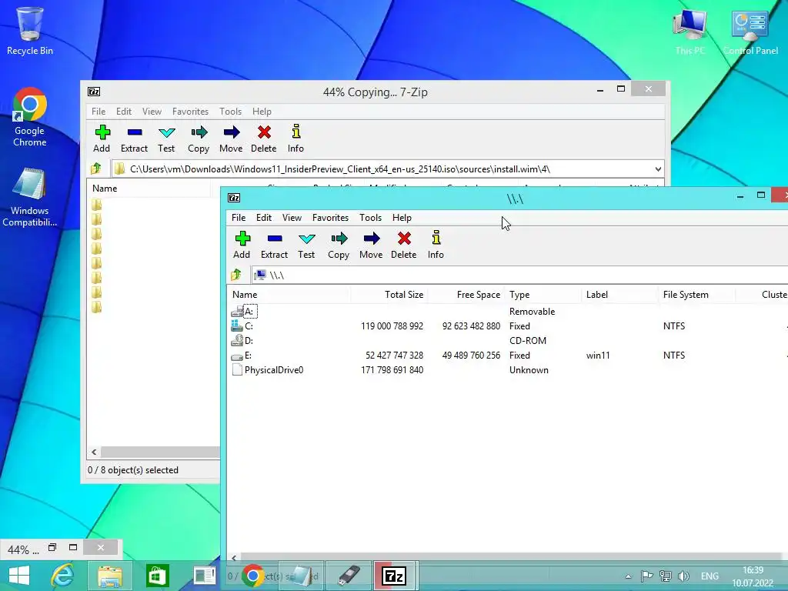Click Copy in the Copying 7-Zip window
Viewport: 788px width, 591px height.
click(199, 139)
